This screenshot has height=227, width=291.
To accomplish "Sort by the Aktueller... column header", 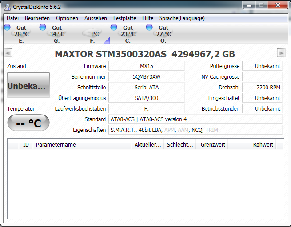I will pyautogui.click(x=148, y=144).
